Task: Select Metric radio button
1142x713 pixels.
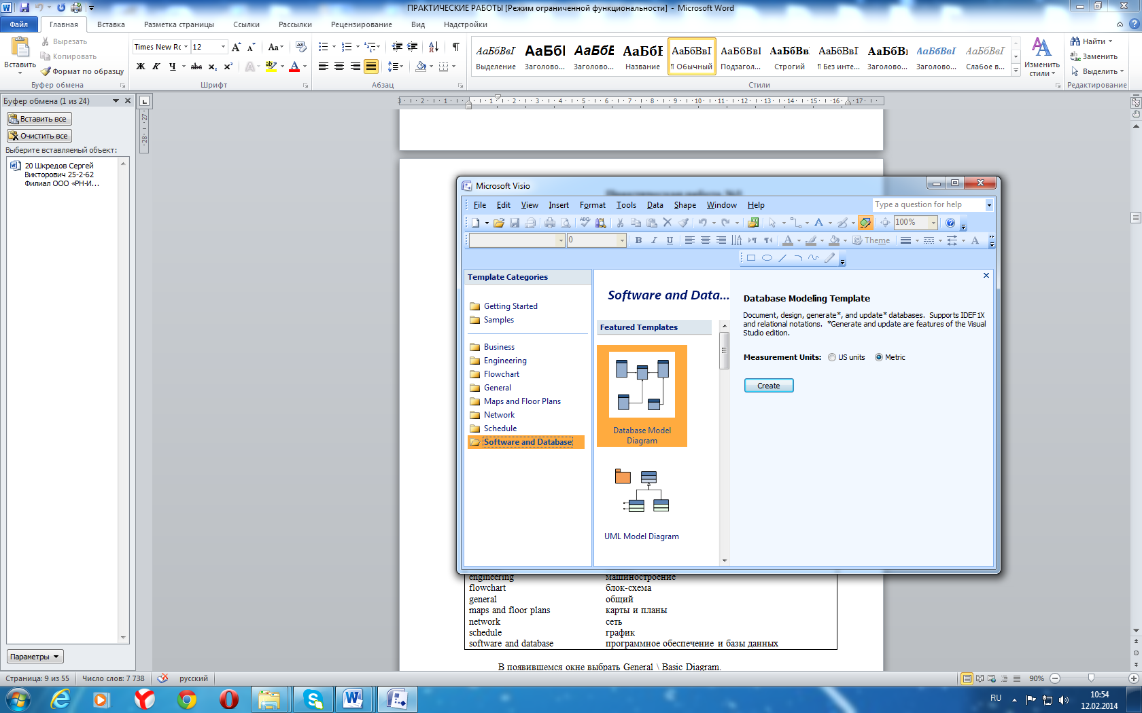Action: point(879,357)
